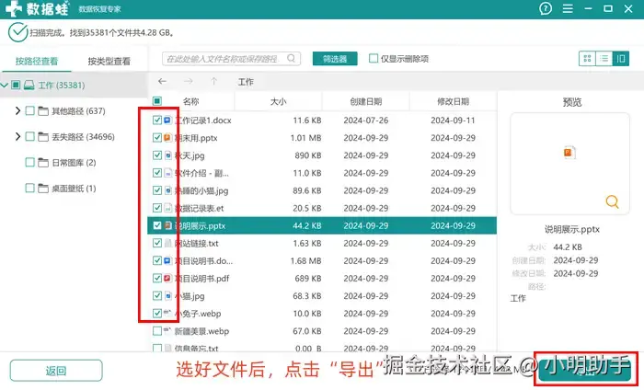Click the pptx thumbnail in preview pane
Screen dimensions: 644x390
pos(569,153)
